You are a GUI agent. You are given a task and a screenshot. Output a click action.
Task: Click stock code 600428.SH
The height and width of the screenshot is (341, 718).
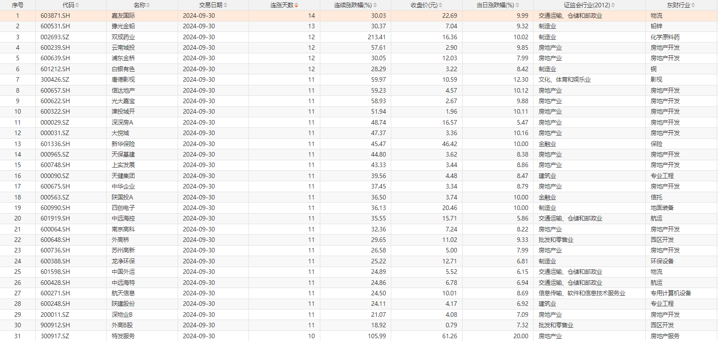coord(55,283)
